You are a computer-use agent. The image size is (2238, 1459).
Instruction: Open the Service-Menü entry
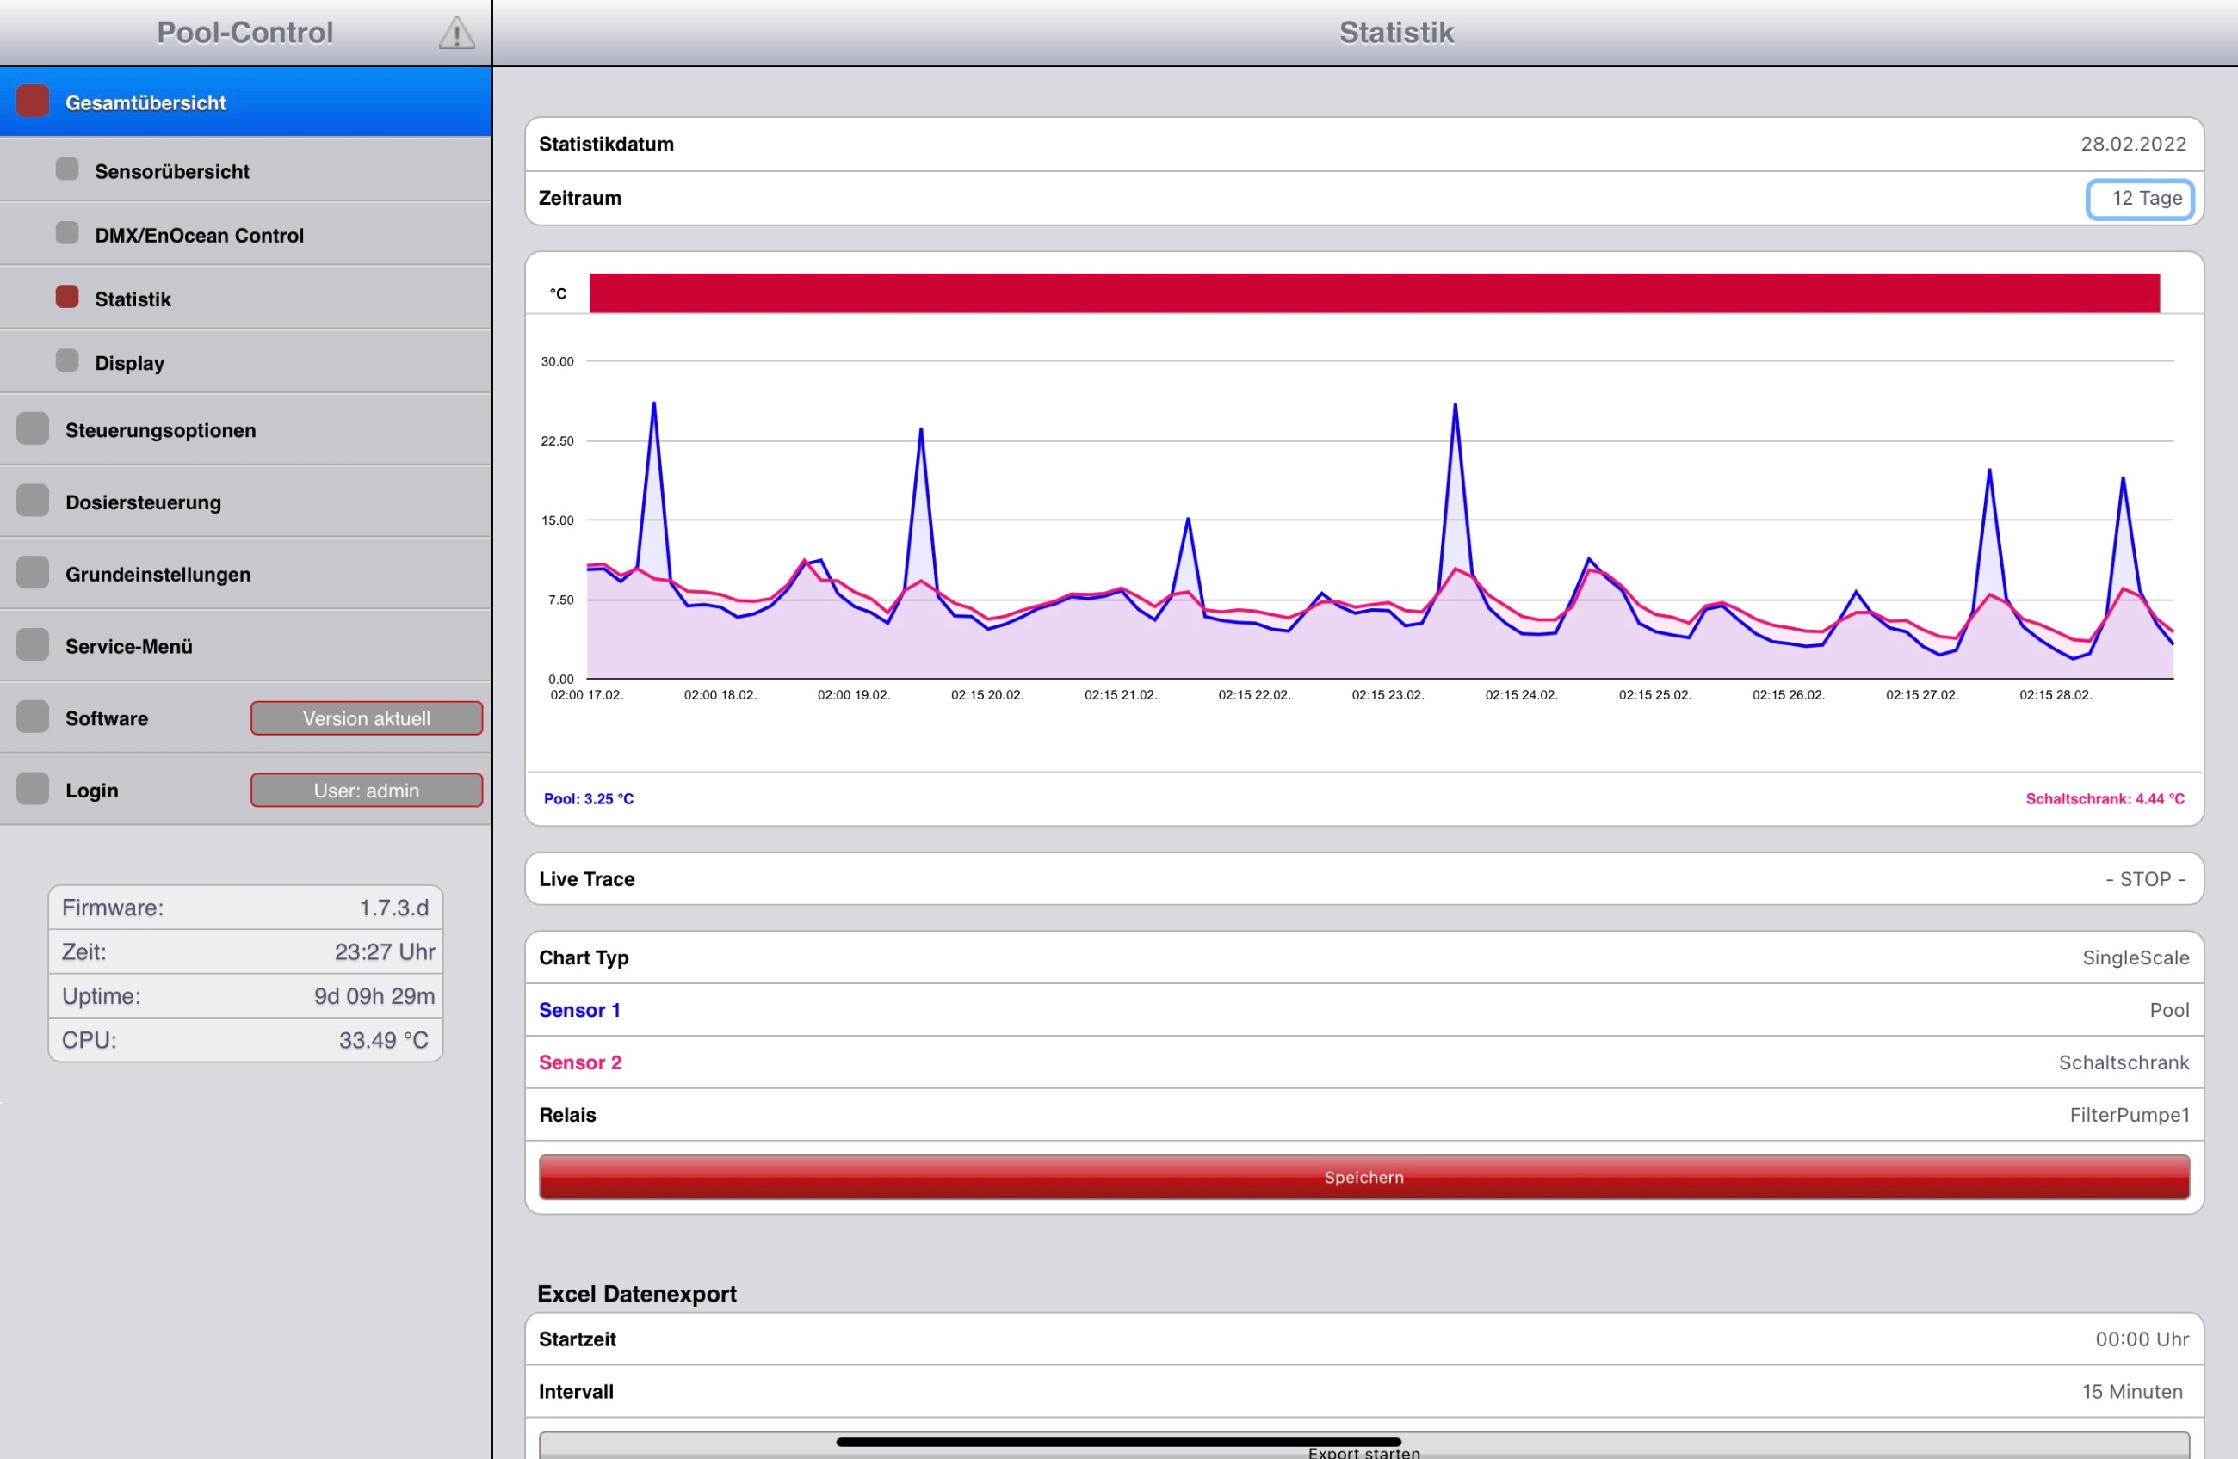point(245,646)
